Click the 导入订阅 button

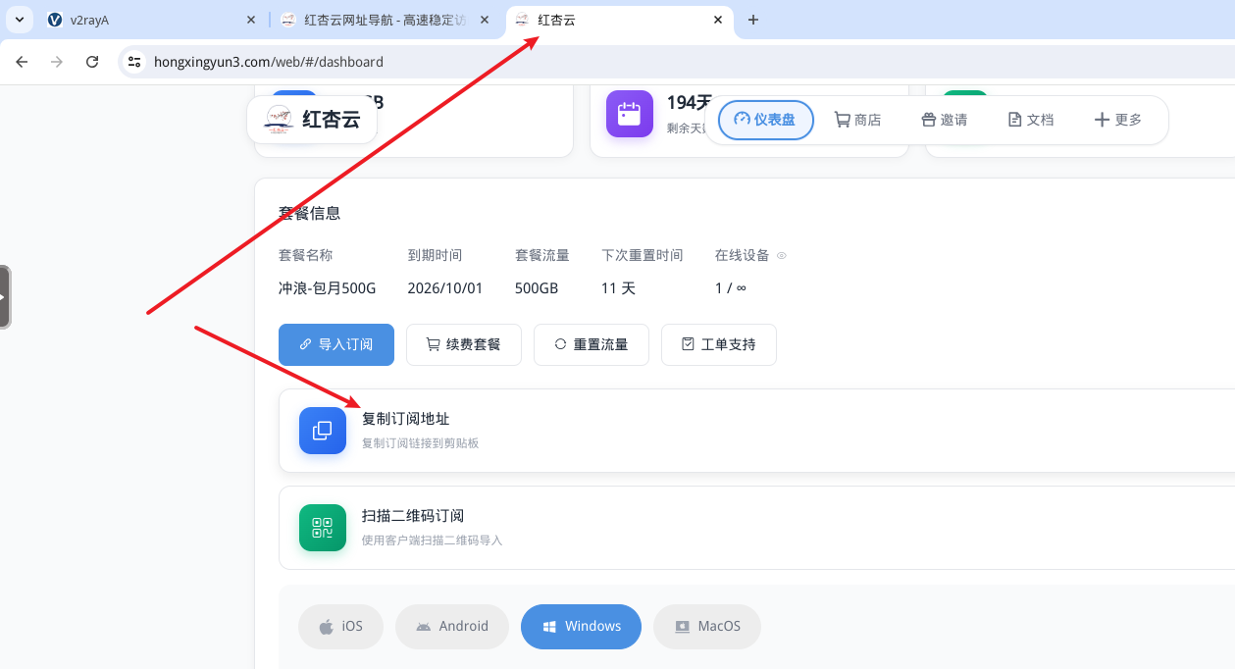[x=335, y=344]
